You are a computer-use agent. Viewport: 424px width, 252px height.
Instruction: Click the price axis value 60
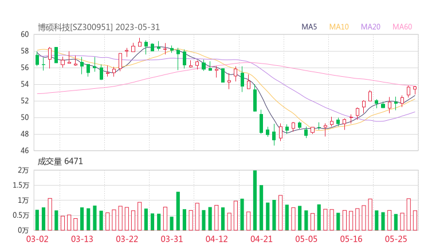point(25,34)
